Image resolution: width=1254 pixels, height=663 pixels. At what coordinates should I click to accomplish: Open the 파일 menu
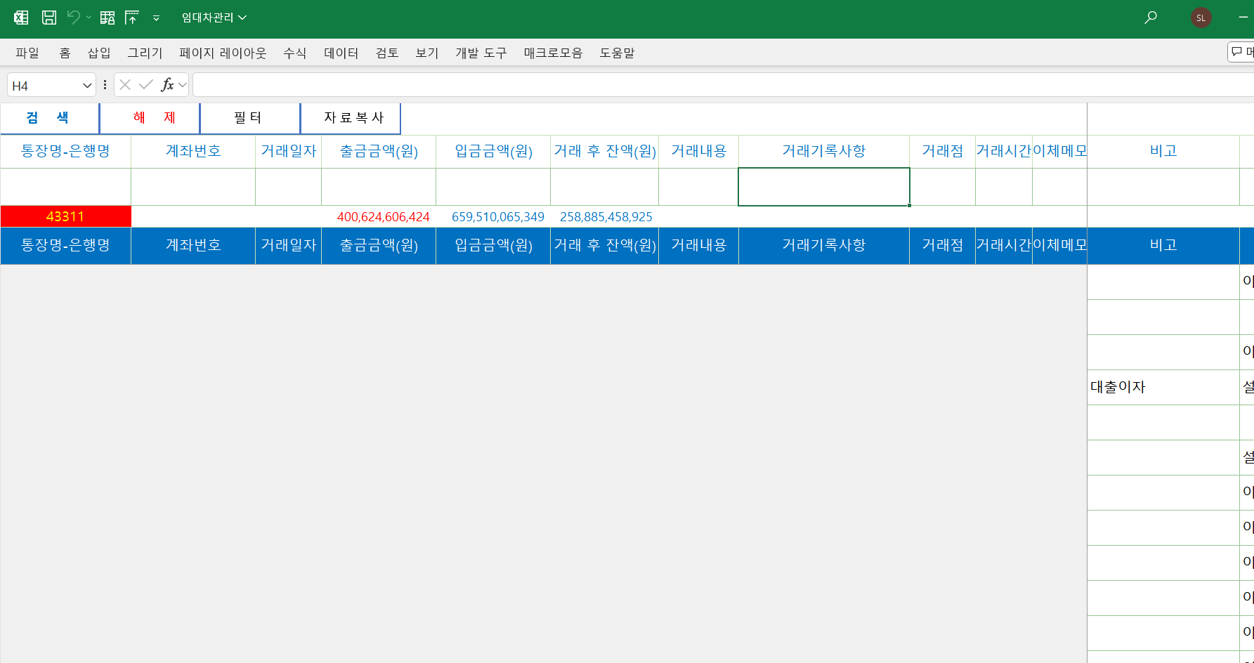coord(27,53)
